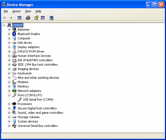Click the Print toolbar icon
Image resolution: width=166 pixels, height=140 pixels.
(28, 18)
